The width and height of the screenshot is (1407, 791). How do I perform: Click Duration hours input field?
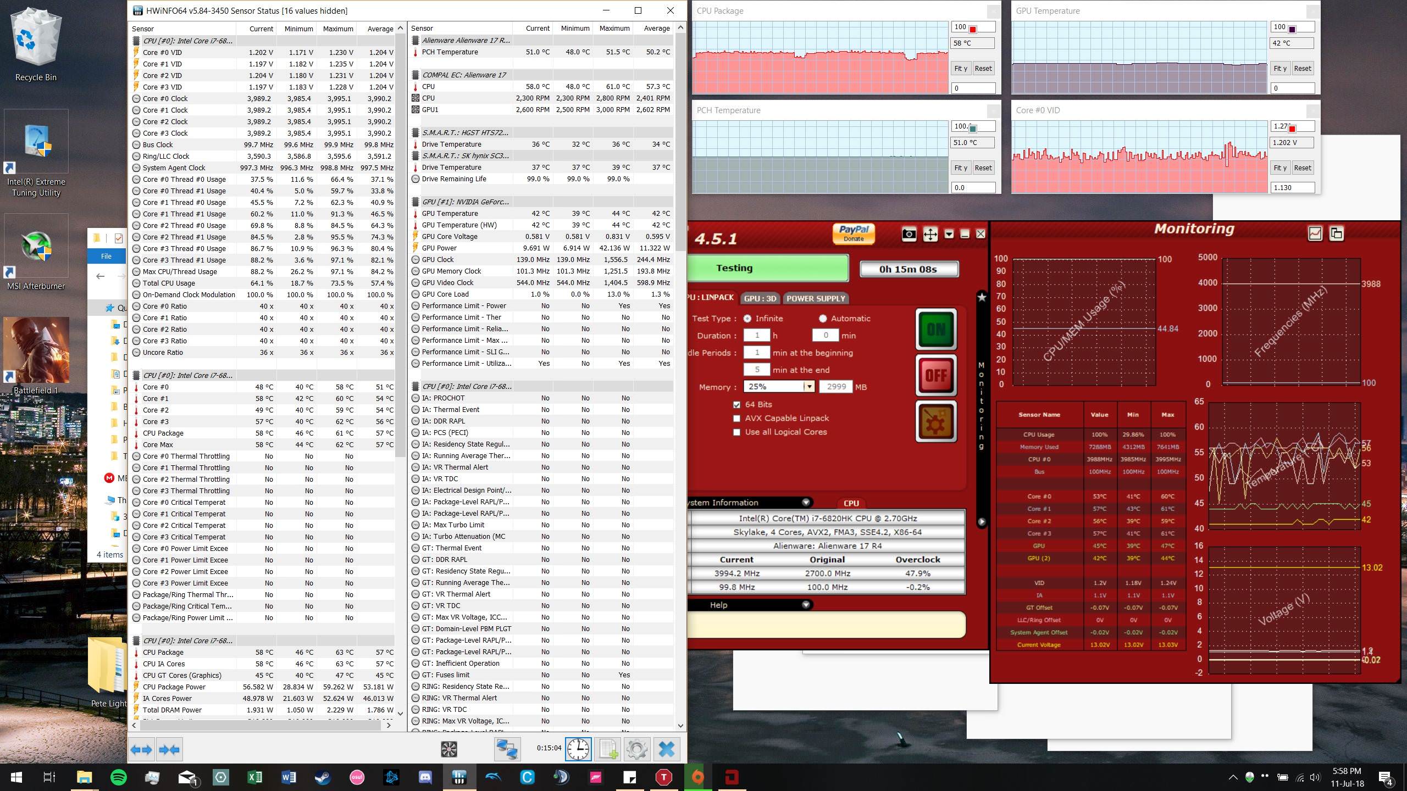tap(757, 336)
